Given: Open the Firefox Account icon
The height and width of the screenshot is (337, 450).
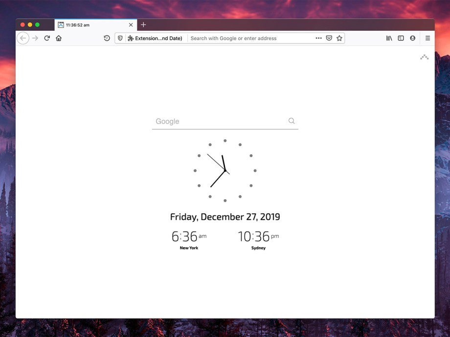Looking at the screenshot, I should (412, 38).
